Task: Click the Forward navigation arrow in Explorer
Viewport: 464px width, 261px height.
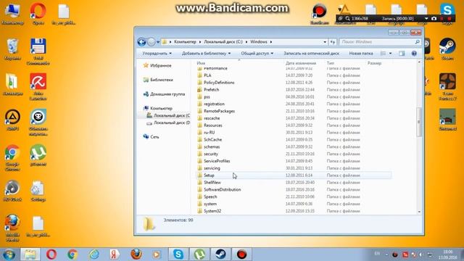Action: (x=152, y=42)
